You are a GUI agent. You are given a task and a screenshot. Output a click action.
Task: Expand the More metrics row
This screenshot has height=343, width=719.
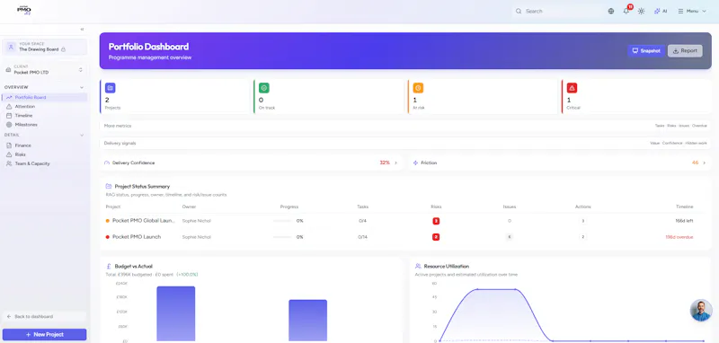point(405,126)
